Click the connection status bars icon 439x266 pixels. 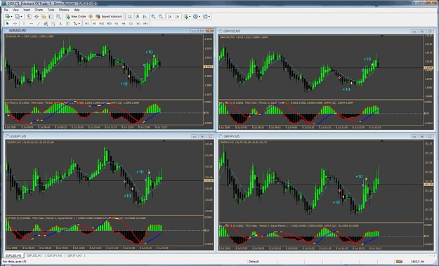(399, 262)
